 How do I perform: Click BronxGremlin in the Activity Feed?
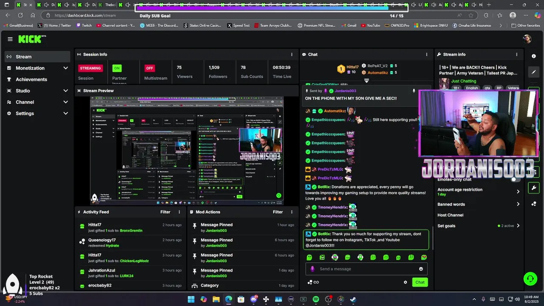(x=131, y=230)
